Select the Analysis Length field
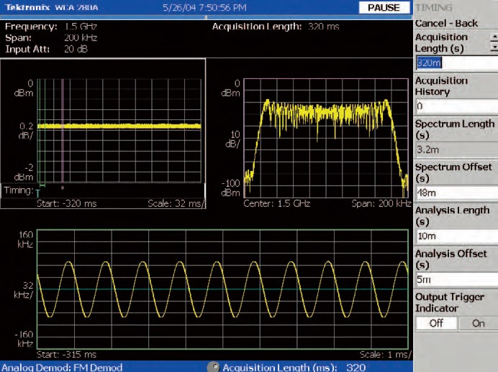The height and width of the screenshot is (372, 498). click(x=456, y=236)
